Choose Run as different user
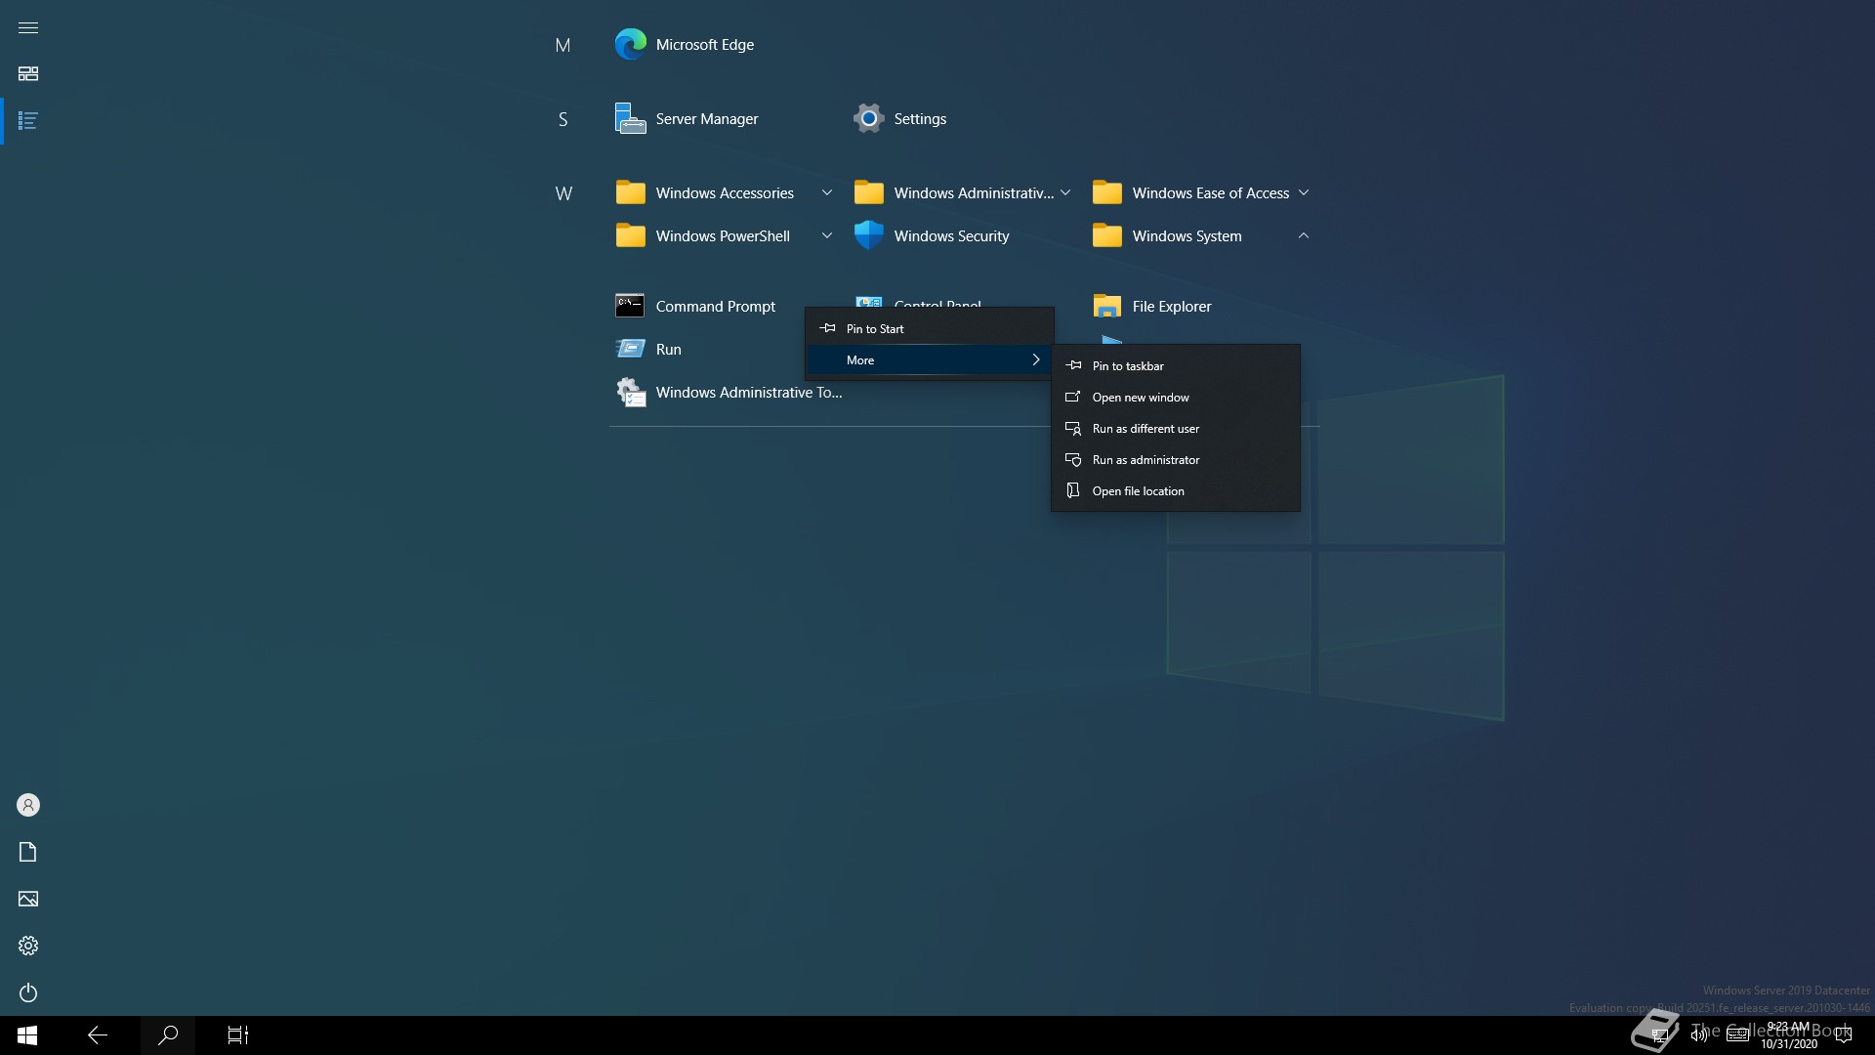Screen dimensions: 1875x1055 [x=1175, y=429]
